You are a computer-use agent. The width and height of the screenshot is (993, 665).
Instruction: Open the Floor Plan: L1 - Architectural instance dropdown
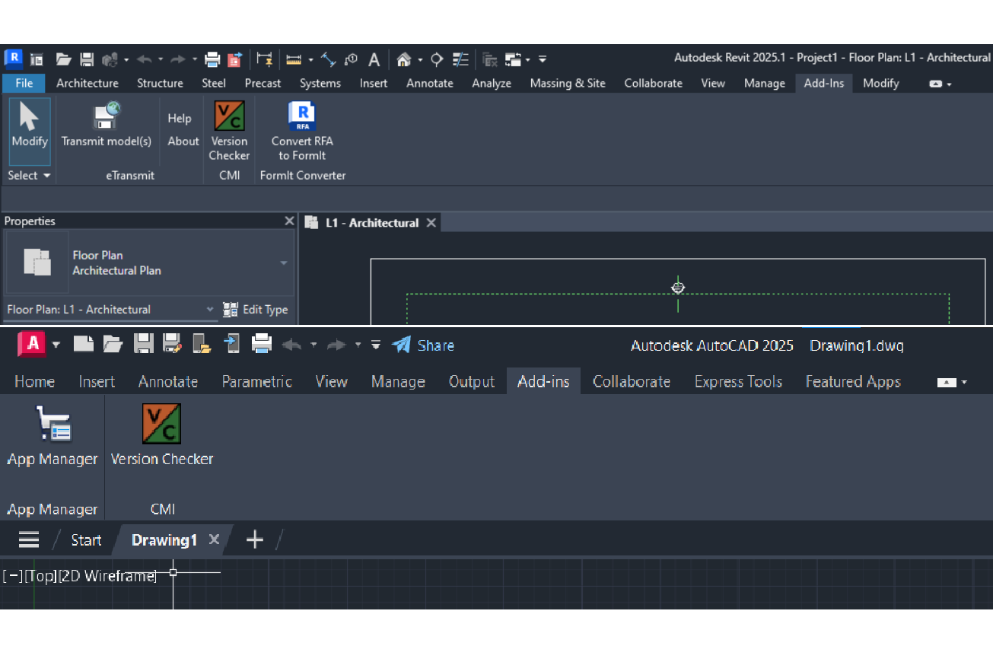[x=211, y=310]
